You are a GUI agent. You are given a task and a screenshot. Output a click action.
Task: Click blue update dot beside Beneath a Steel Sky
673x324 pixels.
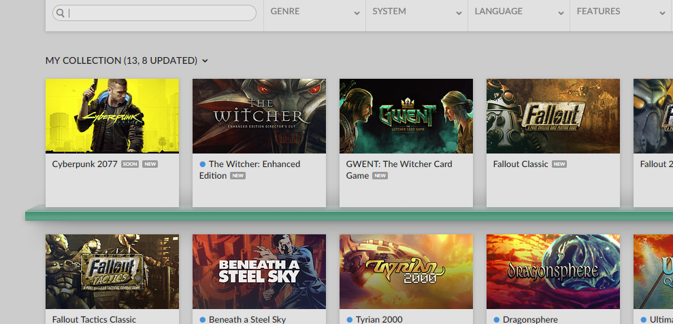(x=203, y=320)
